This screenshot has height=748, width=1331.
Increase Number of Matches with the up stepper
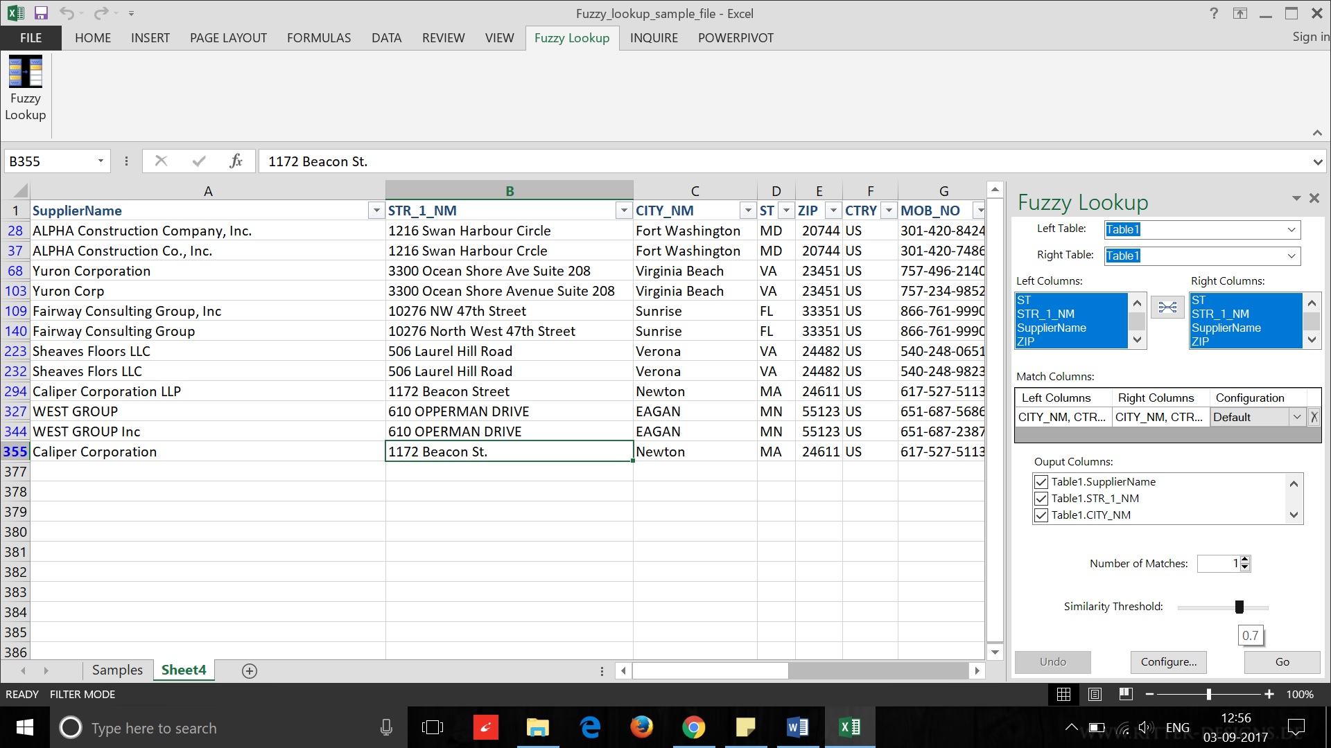click(1245, 560)
